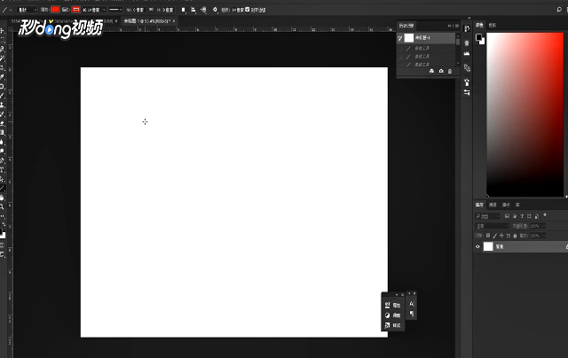Open the Path alignment icon
The image size is (568, 358).
coord(193,10)
